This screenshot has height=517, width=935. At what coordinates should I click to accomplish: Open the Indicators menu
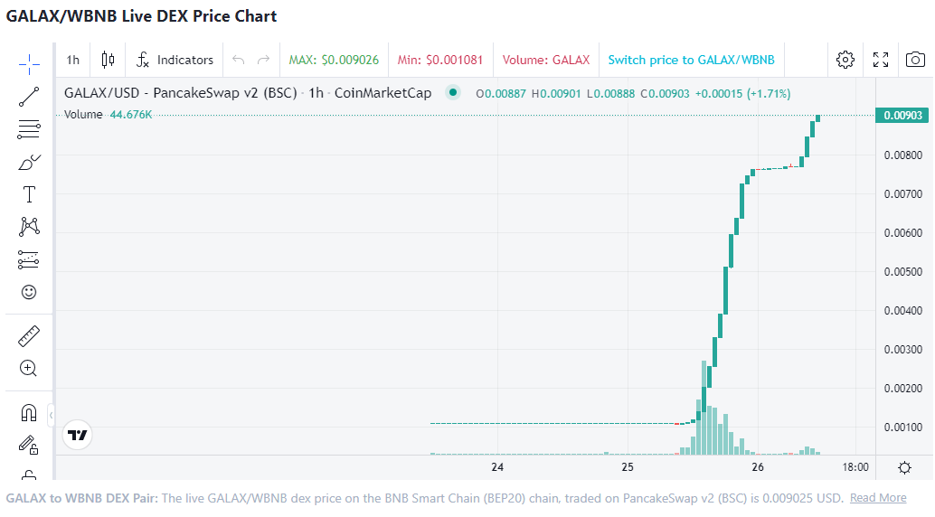click(x=175, y=60)
